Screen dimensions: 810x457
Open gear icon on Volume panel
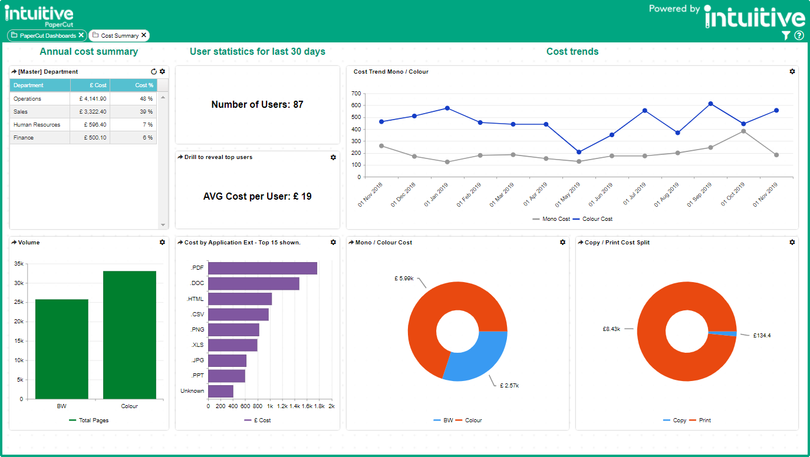163,242
